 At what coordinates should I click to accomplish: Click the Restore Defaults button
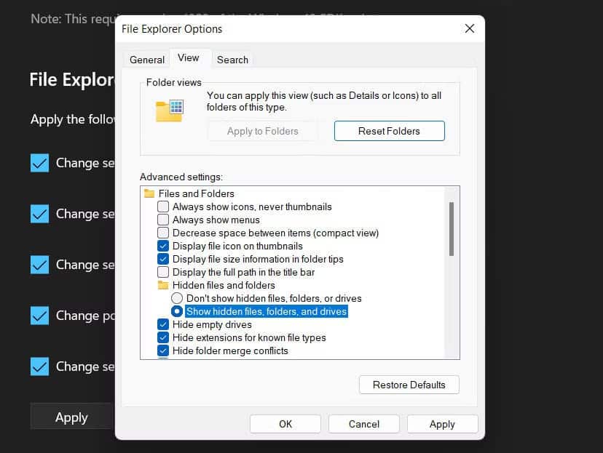click(409, 385)
